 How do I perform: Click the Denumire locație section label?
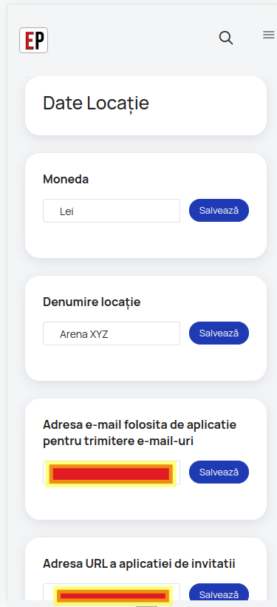pyautogui.click(x=92, y=302)
